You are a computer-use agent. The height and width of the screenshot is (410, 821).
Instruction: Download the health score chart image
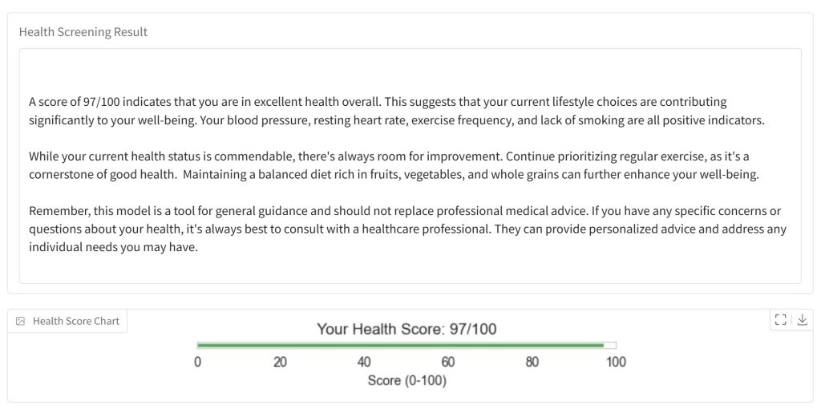pyautogui.click(x=803, y=320)
